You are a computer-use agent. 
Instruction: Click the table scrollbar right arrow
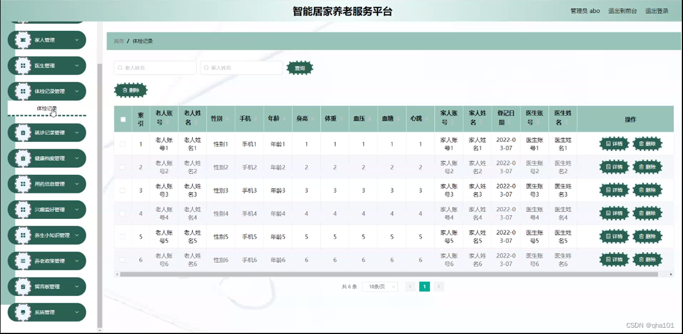point(671,274)
